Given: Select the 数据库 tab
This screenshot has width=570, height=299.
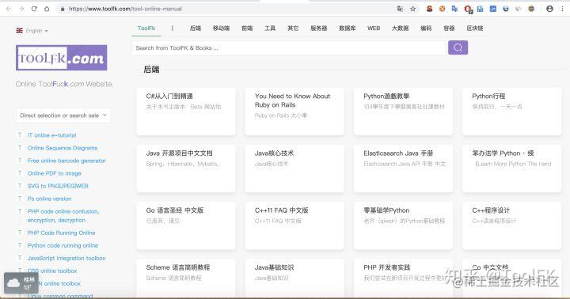Looking at the screenshot, I should point(348,28).
